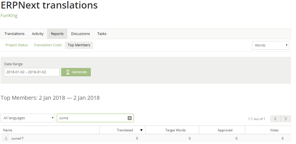The height and width of the screenshot is (144, 296).
Task: Select the Top Members sub-tab
Action: click(79, 45)
